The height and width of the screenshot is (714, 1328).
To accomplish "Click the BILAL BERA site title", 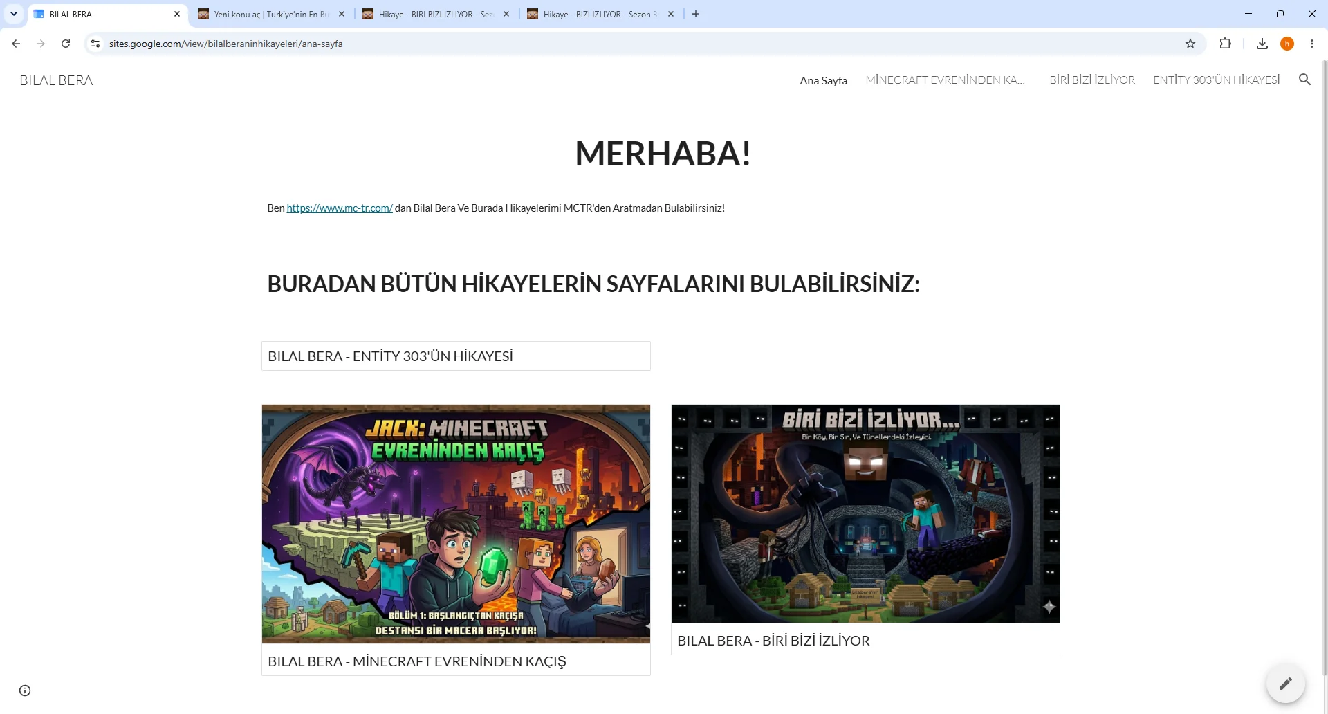I will tap(56, 80).
